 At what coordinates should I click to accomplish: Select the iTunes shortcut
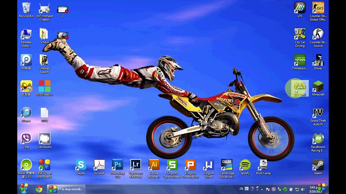tap(26, 115)
